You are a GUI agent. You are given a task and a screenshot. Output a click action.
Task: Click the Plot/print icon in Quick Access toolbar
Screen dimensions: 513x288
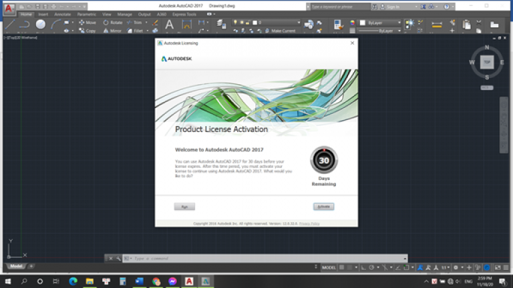coord(53,6)
